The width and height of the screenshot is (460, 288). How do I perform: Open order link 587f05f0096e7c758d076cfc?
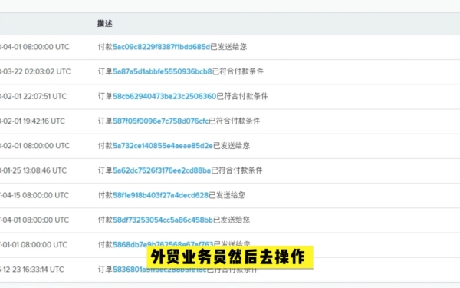tap(161, 121)
